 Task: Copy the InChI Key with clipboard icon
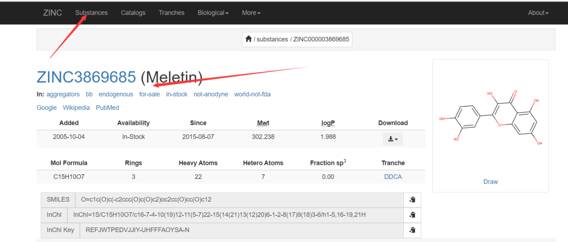(x=412, y=230)
